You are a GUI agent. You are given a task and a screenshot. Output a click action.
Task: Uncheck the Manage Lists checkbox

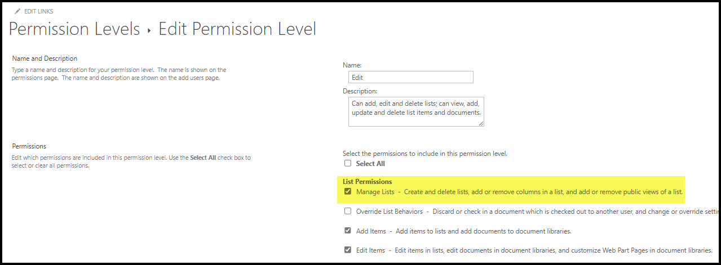point(348,192)
